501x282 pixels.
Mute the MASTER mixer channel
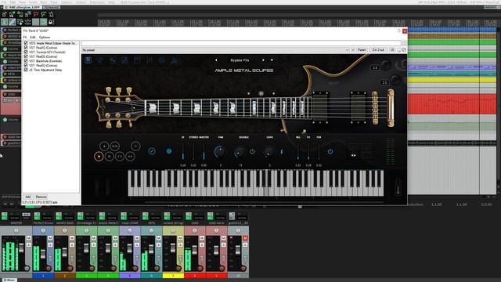[x=28, y=238]
